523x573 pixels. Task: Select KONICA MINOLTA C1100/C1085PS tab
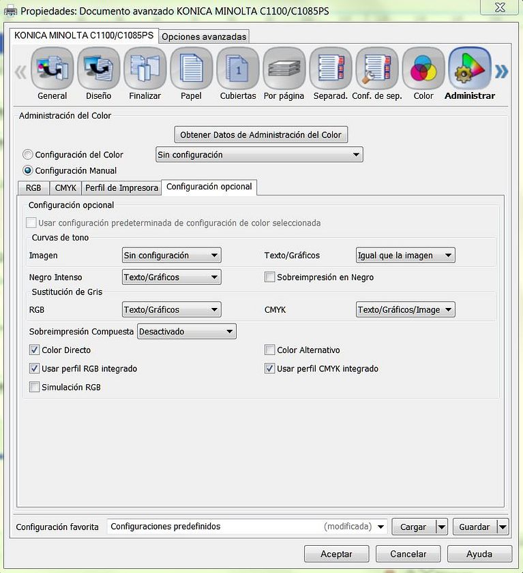click(x=84, y=35)
